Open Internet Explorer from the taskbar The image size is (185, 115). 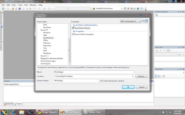(x=13, y=112)
